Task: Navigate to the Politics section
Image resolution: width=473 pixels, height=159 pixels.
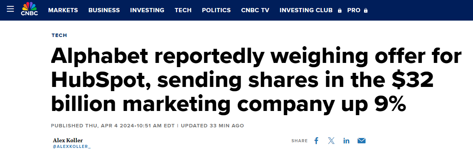Action: [216, 10]
